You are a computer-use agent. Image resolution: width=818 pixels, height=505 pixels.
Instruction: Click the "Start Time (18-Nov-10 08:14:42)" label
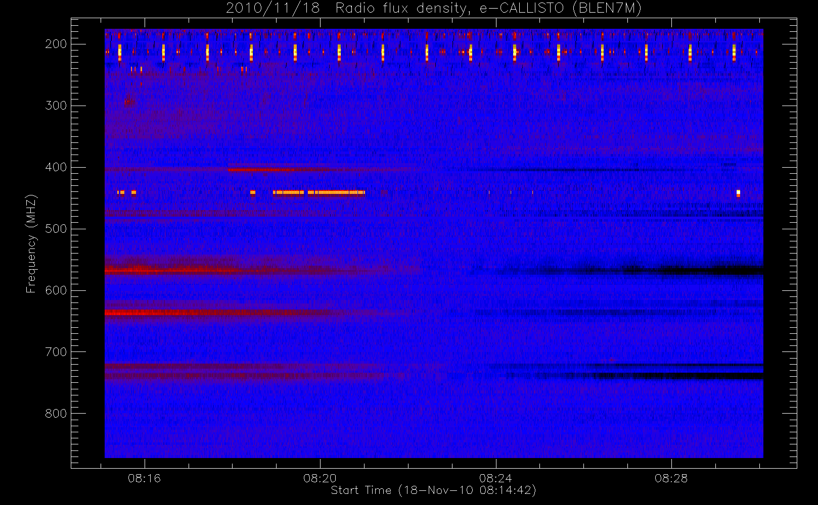tap(433, 490)
